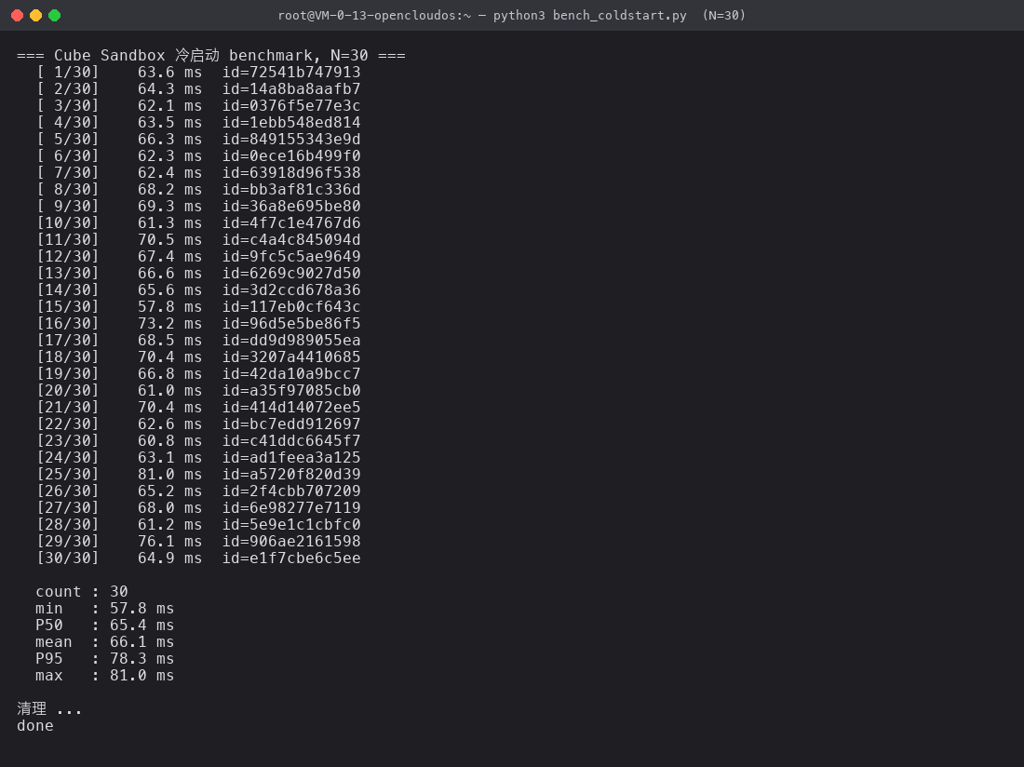Click the 76.1 ms value of run 29/30
Screen dimensions: 1024x767
tap(169, 541)
